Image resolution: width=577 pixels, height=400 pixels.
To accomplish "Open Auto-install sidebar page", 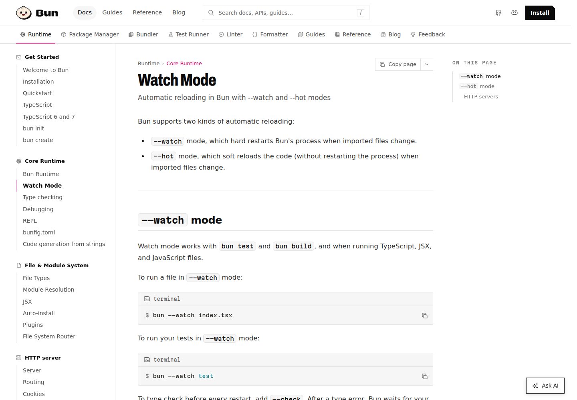I will coord(39,313).
